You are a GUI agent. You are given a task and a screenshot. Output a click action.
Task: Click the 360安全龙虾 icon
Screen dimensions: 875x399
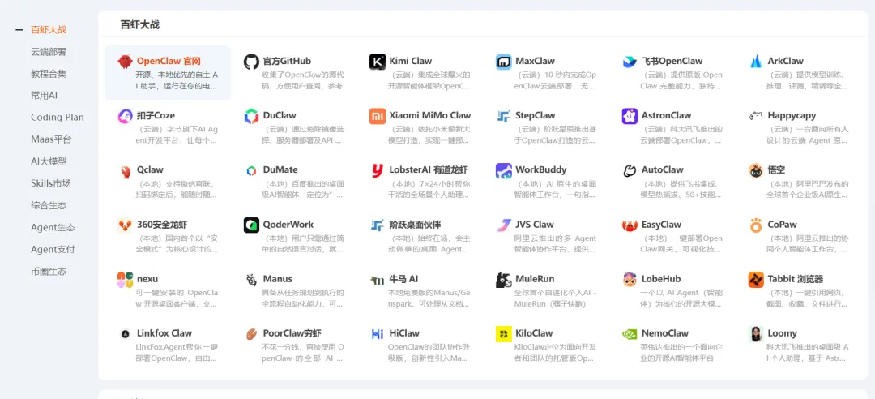point(125,225)
